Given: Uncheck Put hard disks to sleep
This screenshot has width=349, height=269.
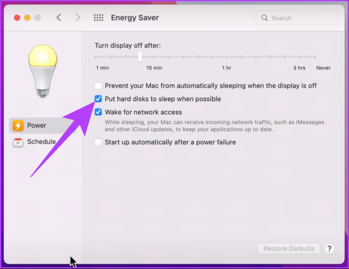Looking at the screenshot, I should (98, 99).
